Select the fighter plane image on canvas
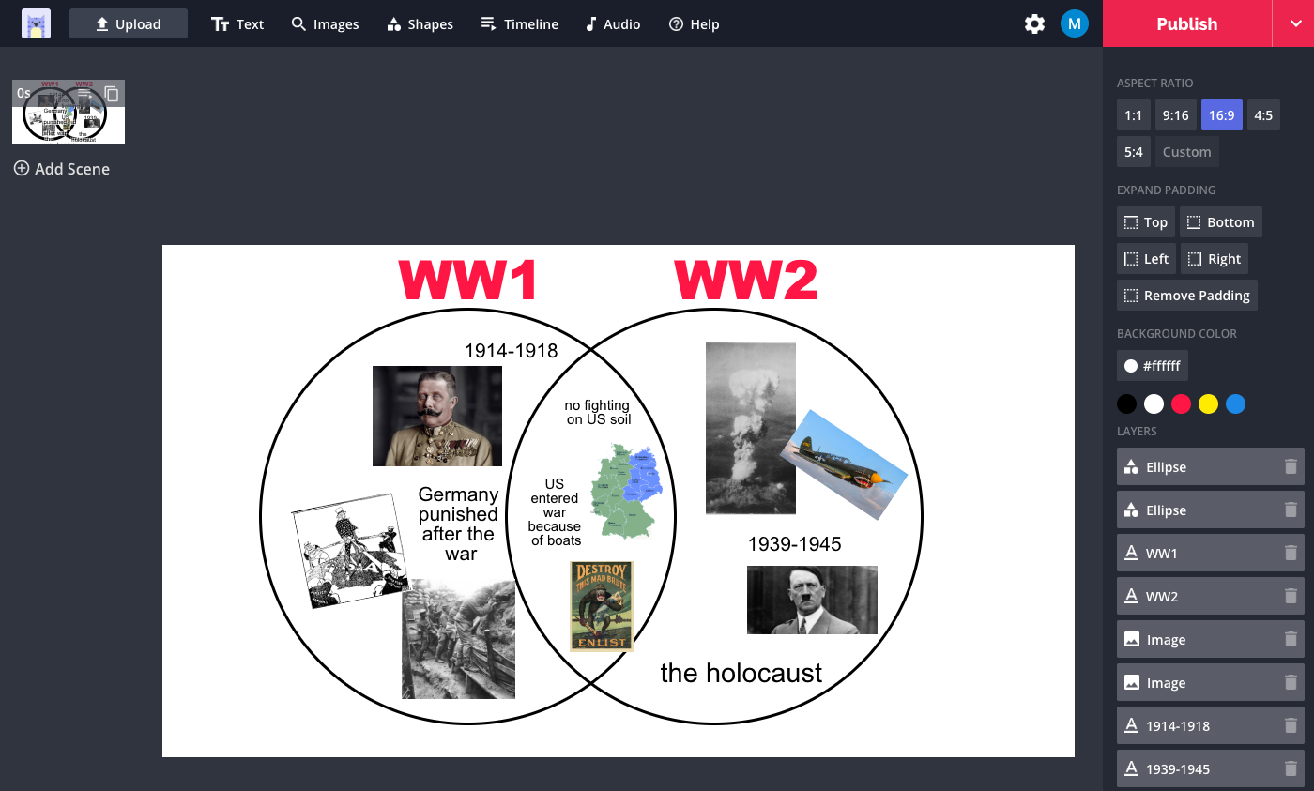Image resolution: width=1314 pixels, height=791 pixels. coord(845,465)
